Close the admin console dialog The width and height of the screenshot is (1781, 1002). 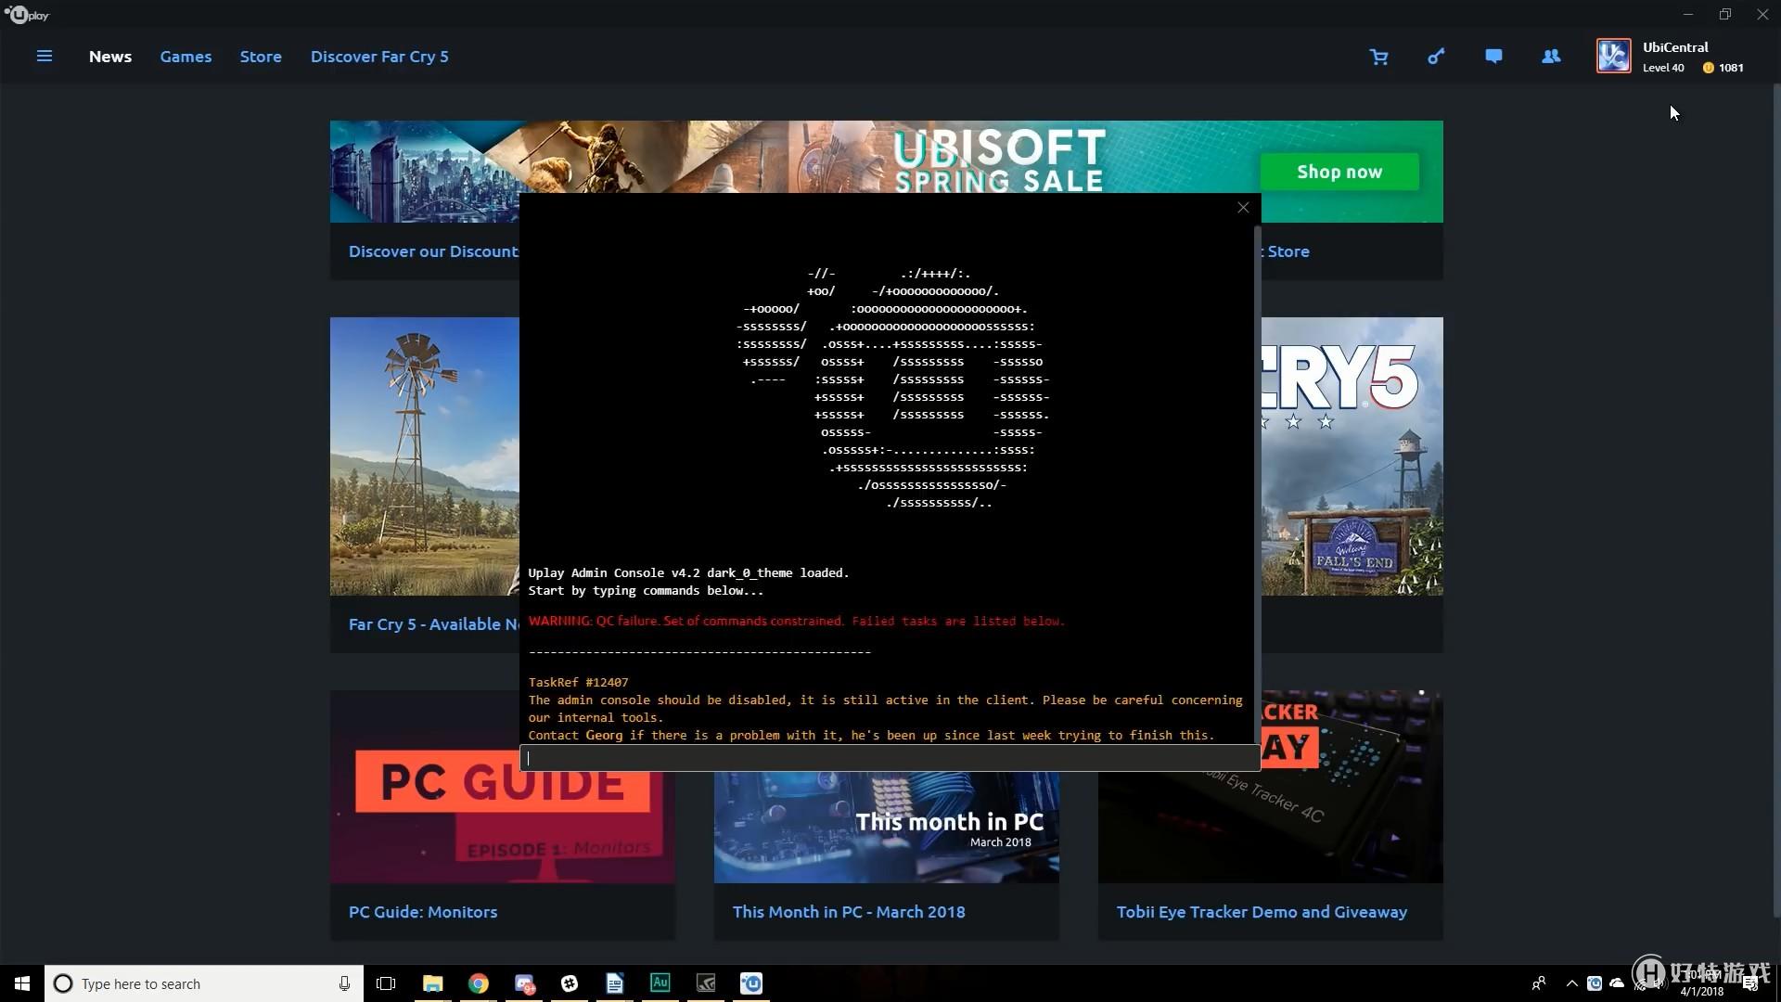1243,208
